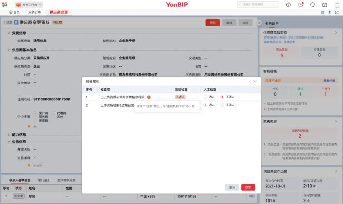343x204 pixels.
Task: Click the top search input field
Action: pos(257,4)
